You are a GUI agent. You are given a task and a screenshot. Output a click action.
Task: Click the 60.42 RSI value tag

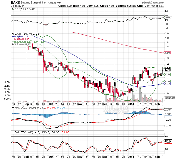[x=168, y=18]
